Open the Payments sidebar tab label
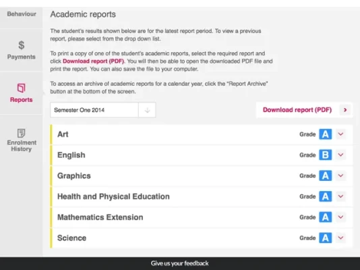Viewport: 360px width, 270px height. (x=21, y=57)
